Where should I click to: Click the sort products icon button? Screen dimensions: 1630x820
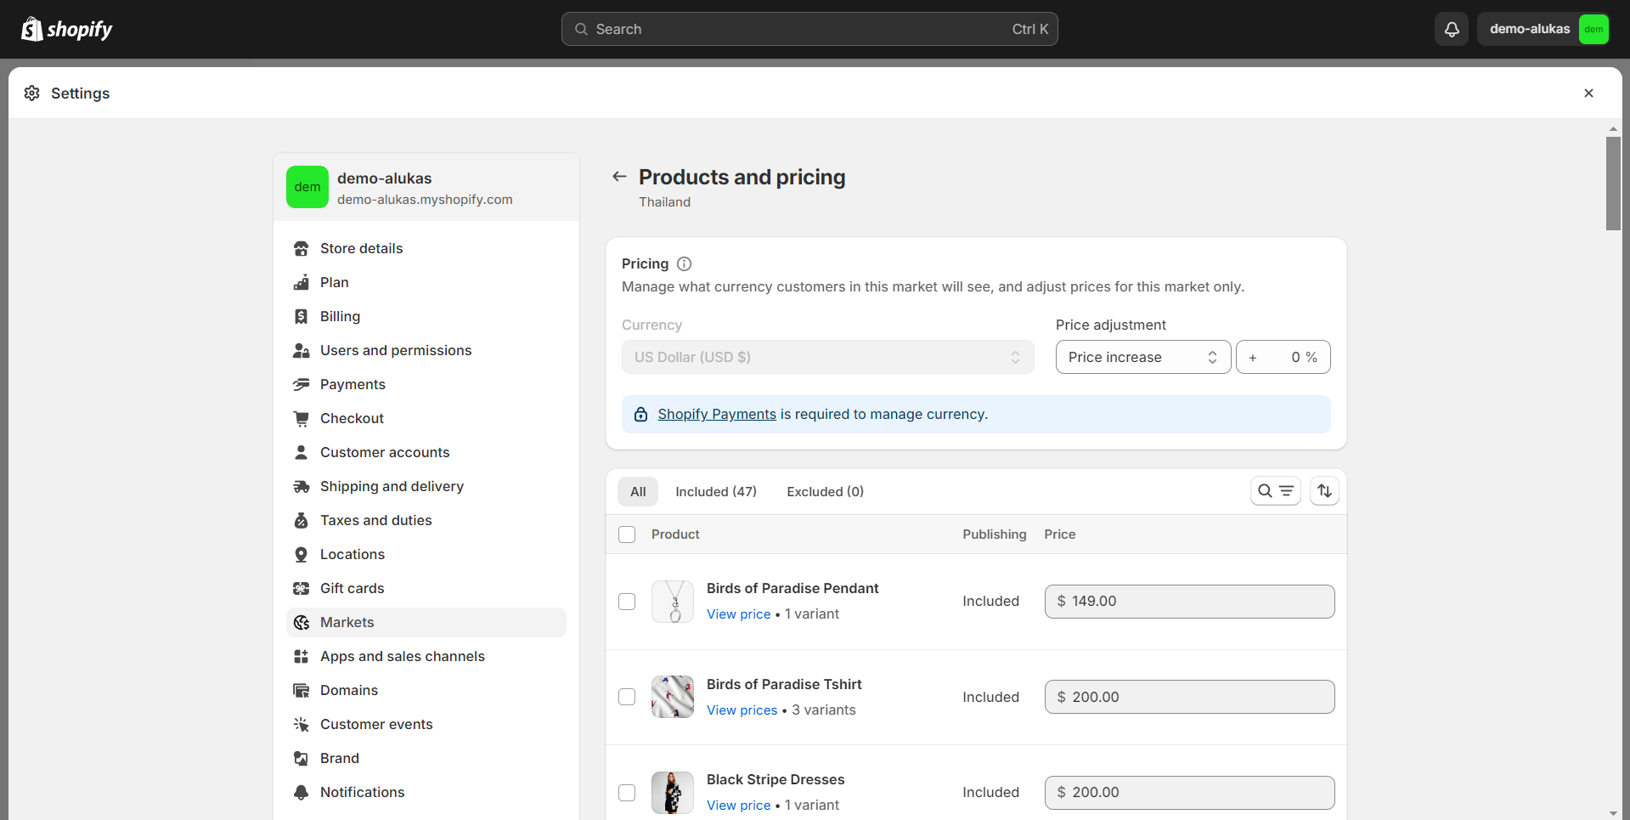click(1324, 491)
